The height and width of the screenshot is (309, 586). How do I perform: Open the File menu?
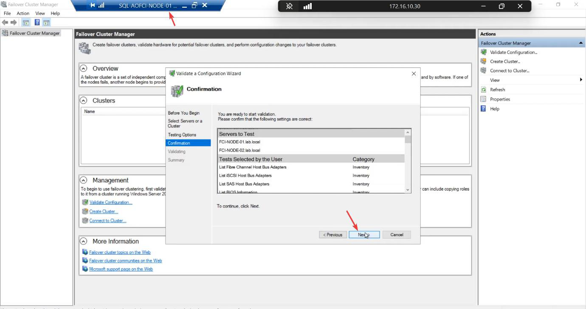[7, 14]
